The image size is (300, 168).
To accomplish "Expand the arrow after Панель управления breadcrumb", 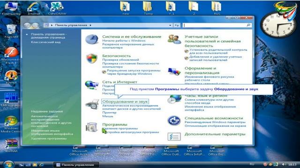I will [90, 25].
